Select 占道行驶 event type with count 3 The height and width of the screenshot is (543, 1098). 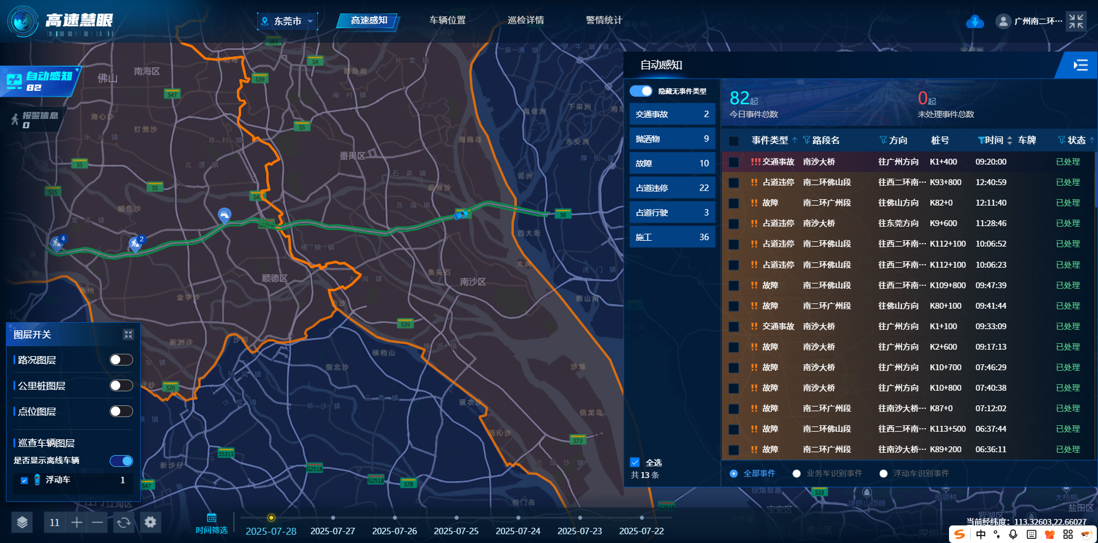point(672,213)
